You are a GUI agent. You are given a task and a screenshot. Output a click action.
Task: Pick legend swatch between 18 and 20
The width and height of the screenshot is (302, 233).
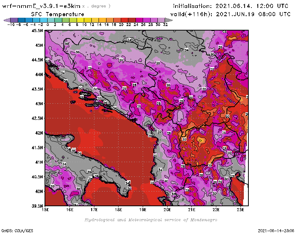click(117, 20)
